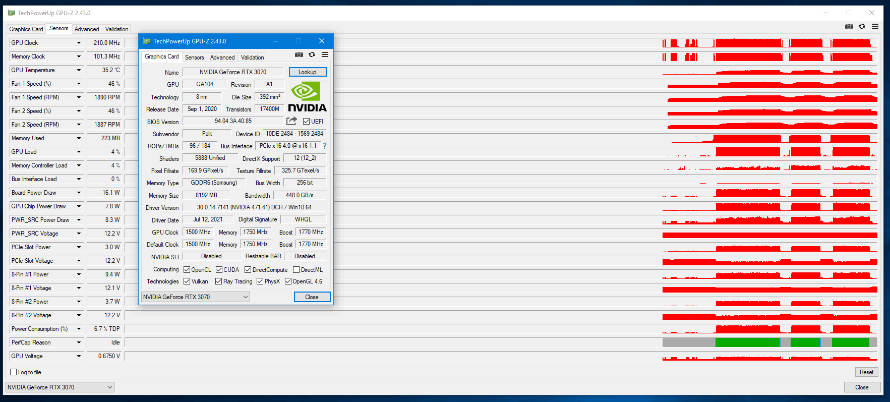Click the Subvendor field Palit
Viewport: 890px width, 402px height.
(207, 134)
